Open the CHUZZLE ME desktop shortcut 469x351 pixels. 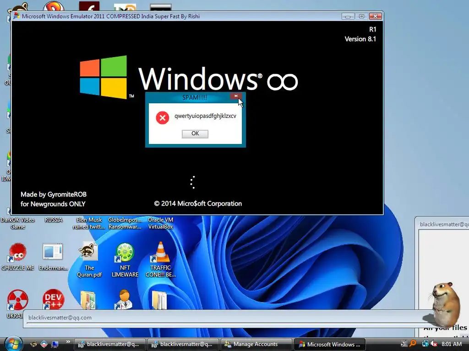point(18,252)
